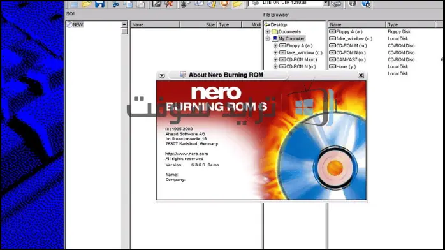Expand fake_window (c:) in the tree

(x=275, y=52)
